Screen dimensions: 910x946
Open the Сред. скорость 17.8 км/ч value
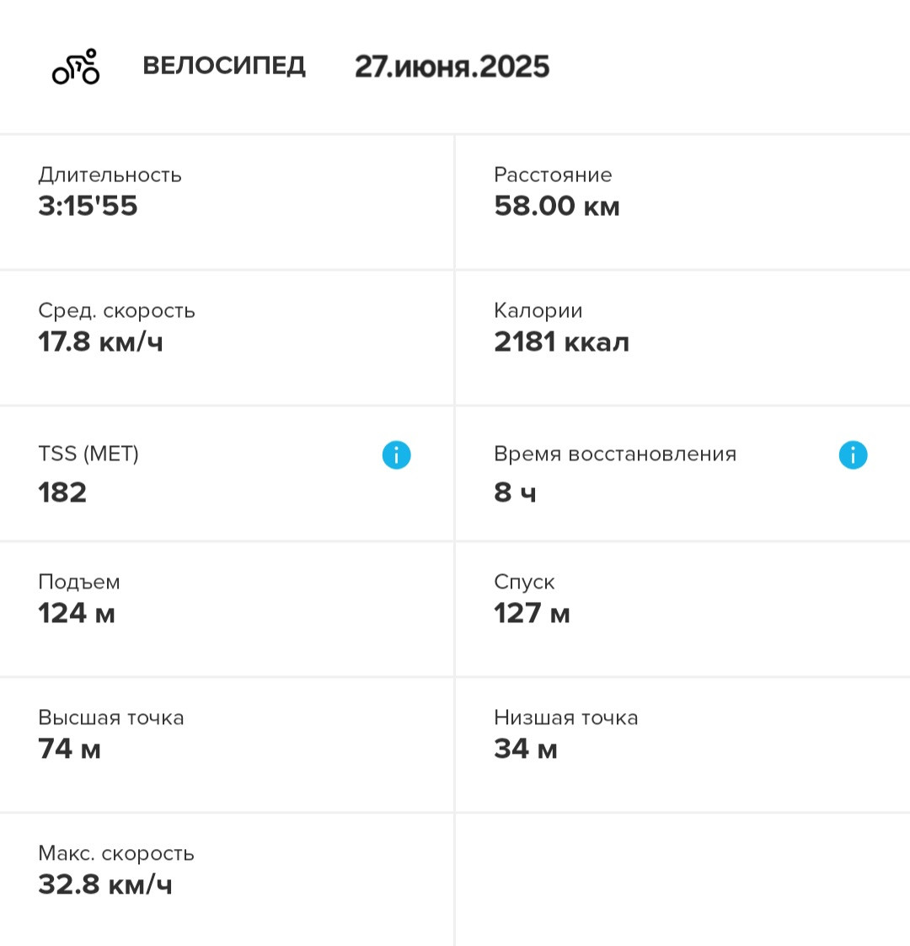[101, 342]
